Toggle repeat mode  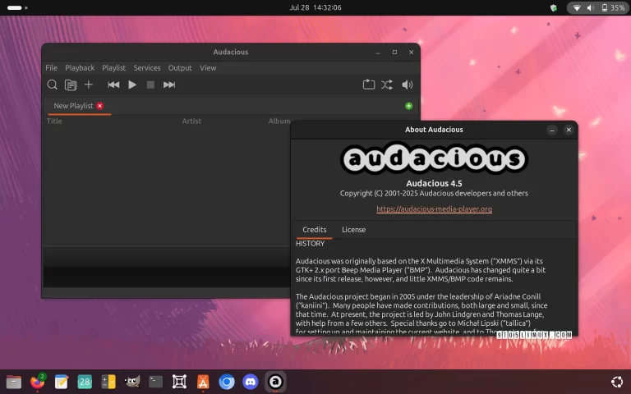click(369, 85)
